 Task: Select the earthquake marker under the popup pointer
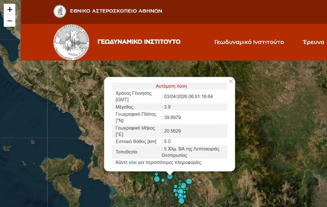click(170, 176)
